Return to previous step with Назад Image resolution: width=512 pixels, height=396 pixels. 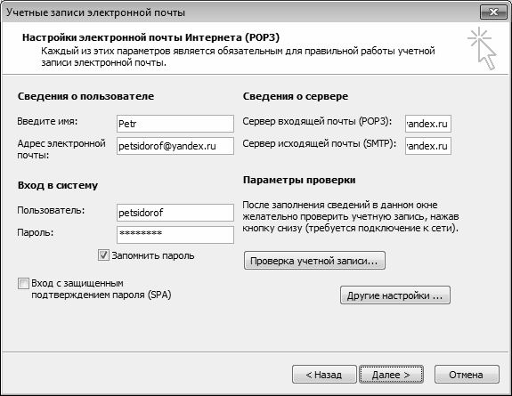(324, 374)
